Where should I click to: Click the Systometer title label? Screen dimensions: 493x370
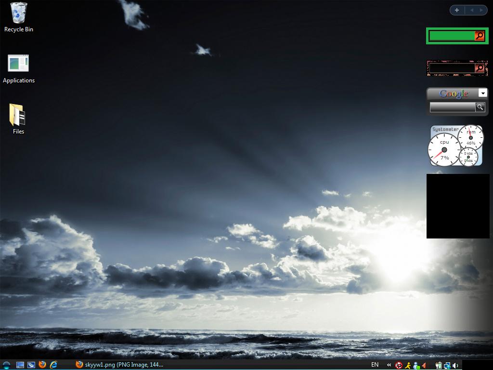click(x=445, y=129)
